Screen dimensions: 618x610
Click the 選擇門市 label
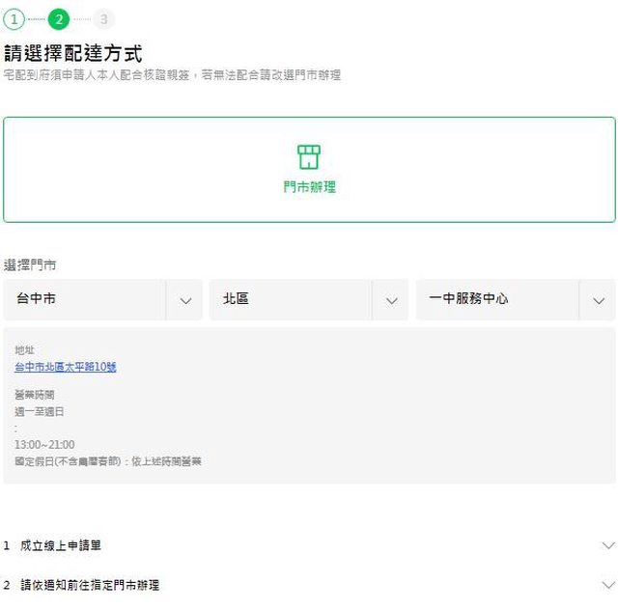[x=30, y=264]
